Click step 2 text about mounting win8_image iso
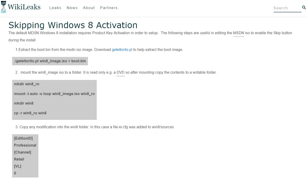Image resolution: width=307 pixels, height=180 pixels. pos(116,72)
